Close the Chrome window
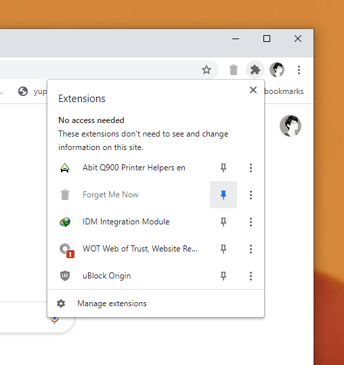The width and height of the screenshot is (344, 365). (298, 39)
